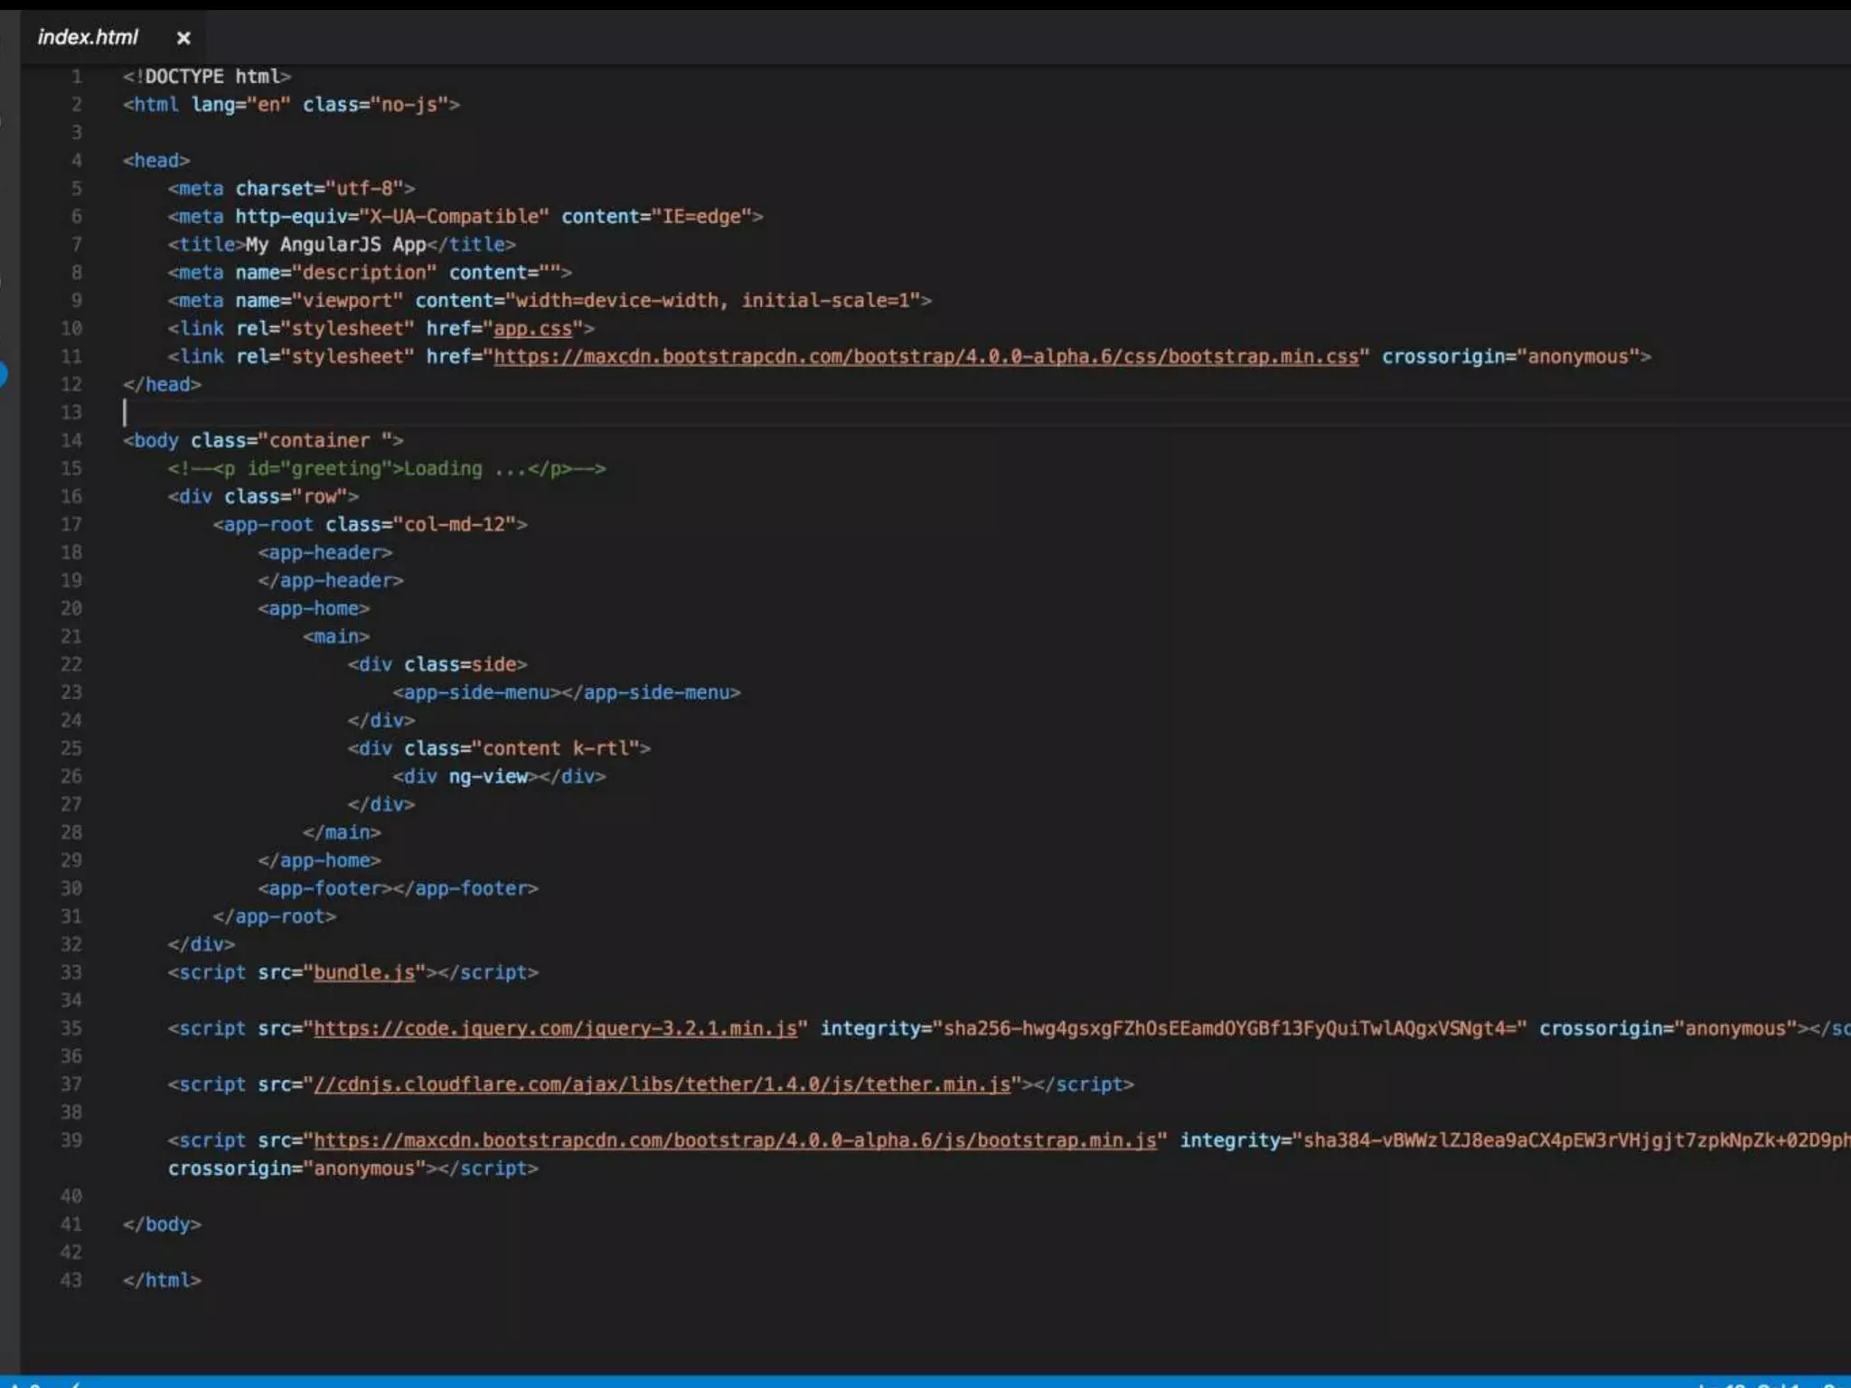Place cursor on the opening head tag
Image resolution: width=1851 pixels, height=1388 pixels.
tap(157, 161)
